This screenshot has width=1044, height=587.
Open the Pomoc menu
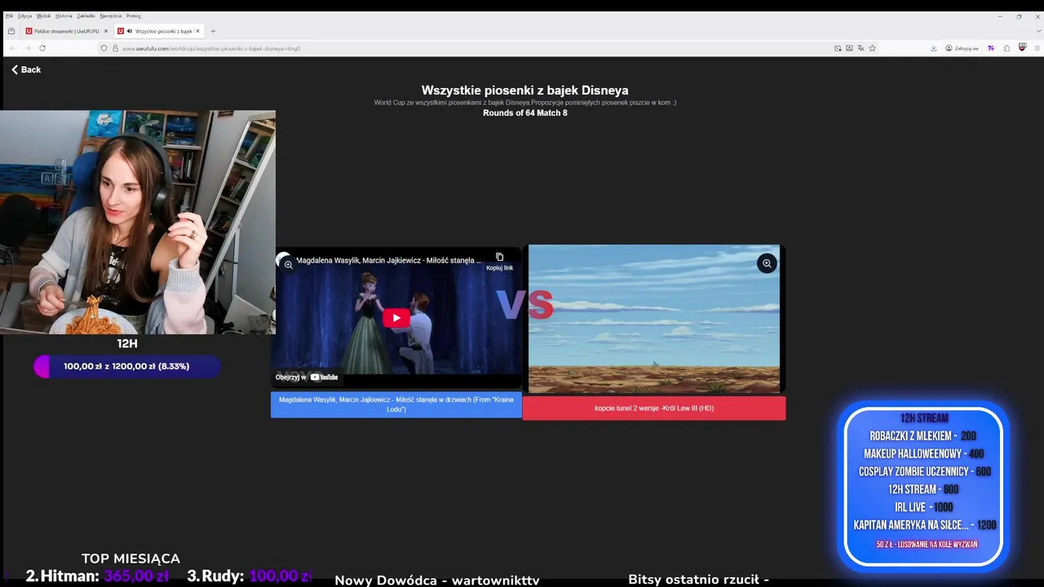pyautogui.click(x=134, y=15)
